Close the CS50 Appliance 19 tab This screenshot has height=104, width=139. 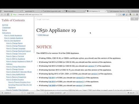pos(105,11)
